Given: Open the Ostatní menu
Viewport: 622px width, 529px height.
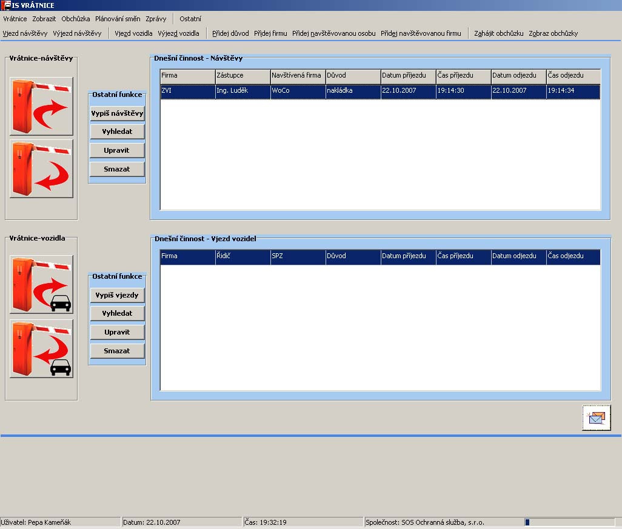Looking at the screenshot, I should 190,19.
